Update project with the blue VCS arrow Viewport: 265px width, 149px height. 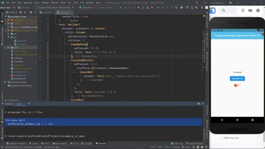tap(163, 7)
